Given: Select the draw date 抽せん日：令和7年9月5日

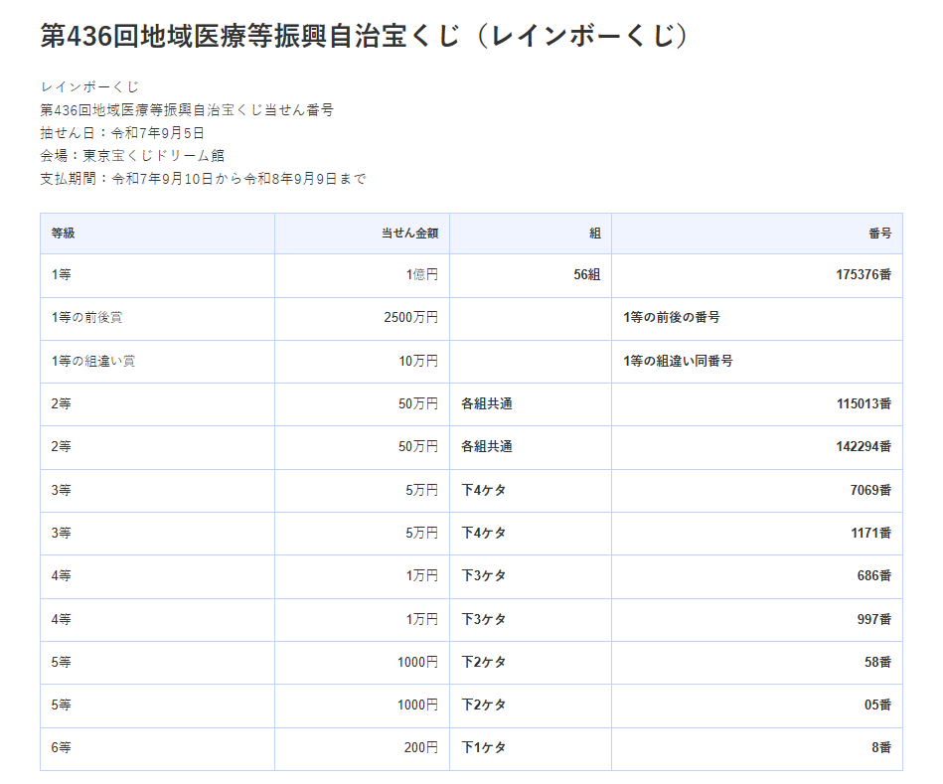Looking at the screenshot, I should point(122,133).
